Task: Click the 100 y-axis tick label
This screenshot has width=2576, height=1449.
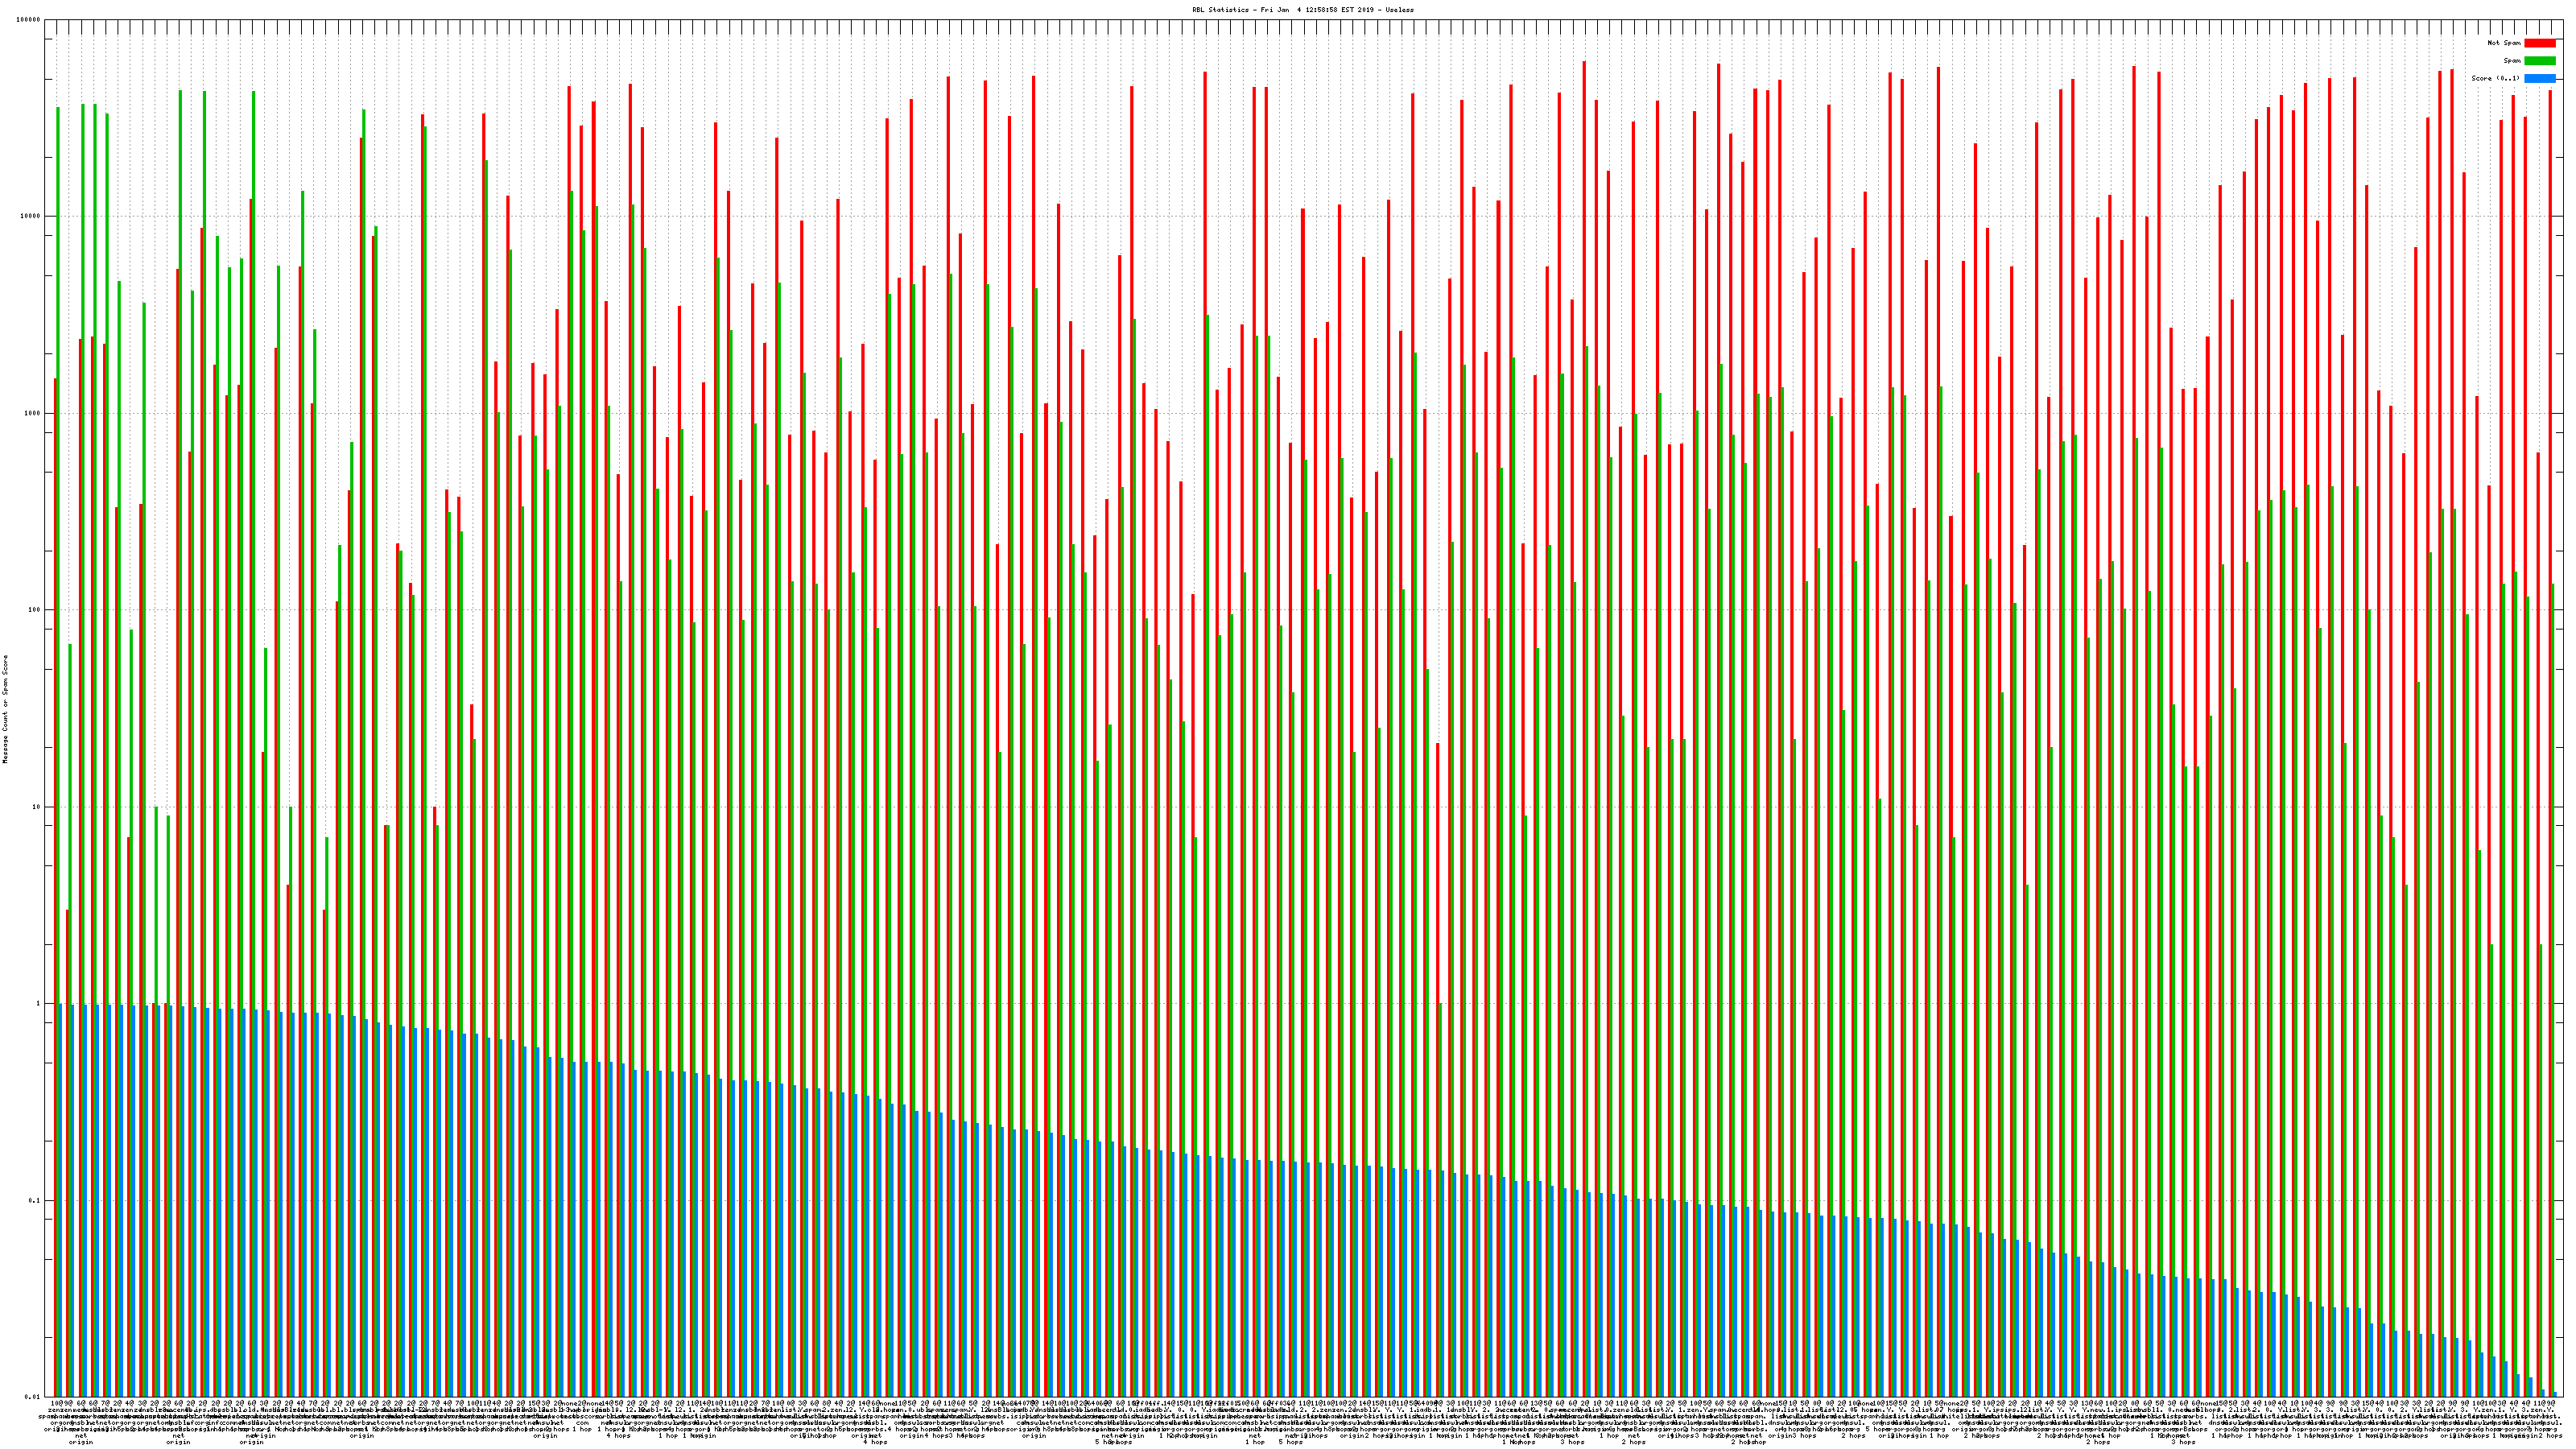Action: [x=35, y=610]
